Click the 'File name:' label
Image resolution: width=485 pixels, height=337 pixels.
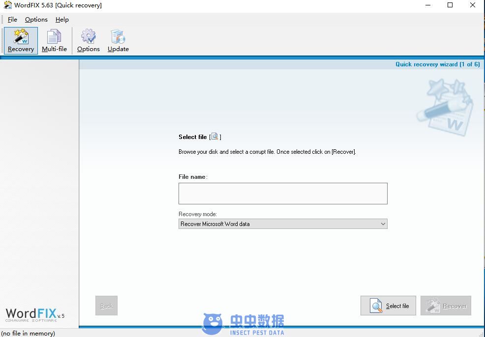[x=193, y=177]
